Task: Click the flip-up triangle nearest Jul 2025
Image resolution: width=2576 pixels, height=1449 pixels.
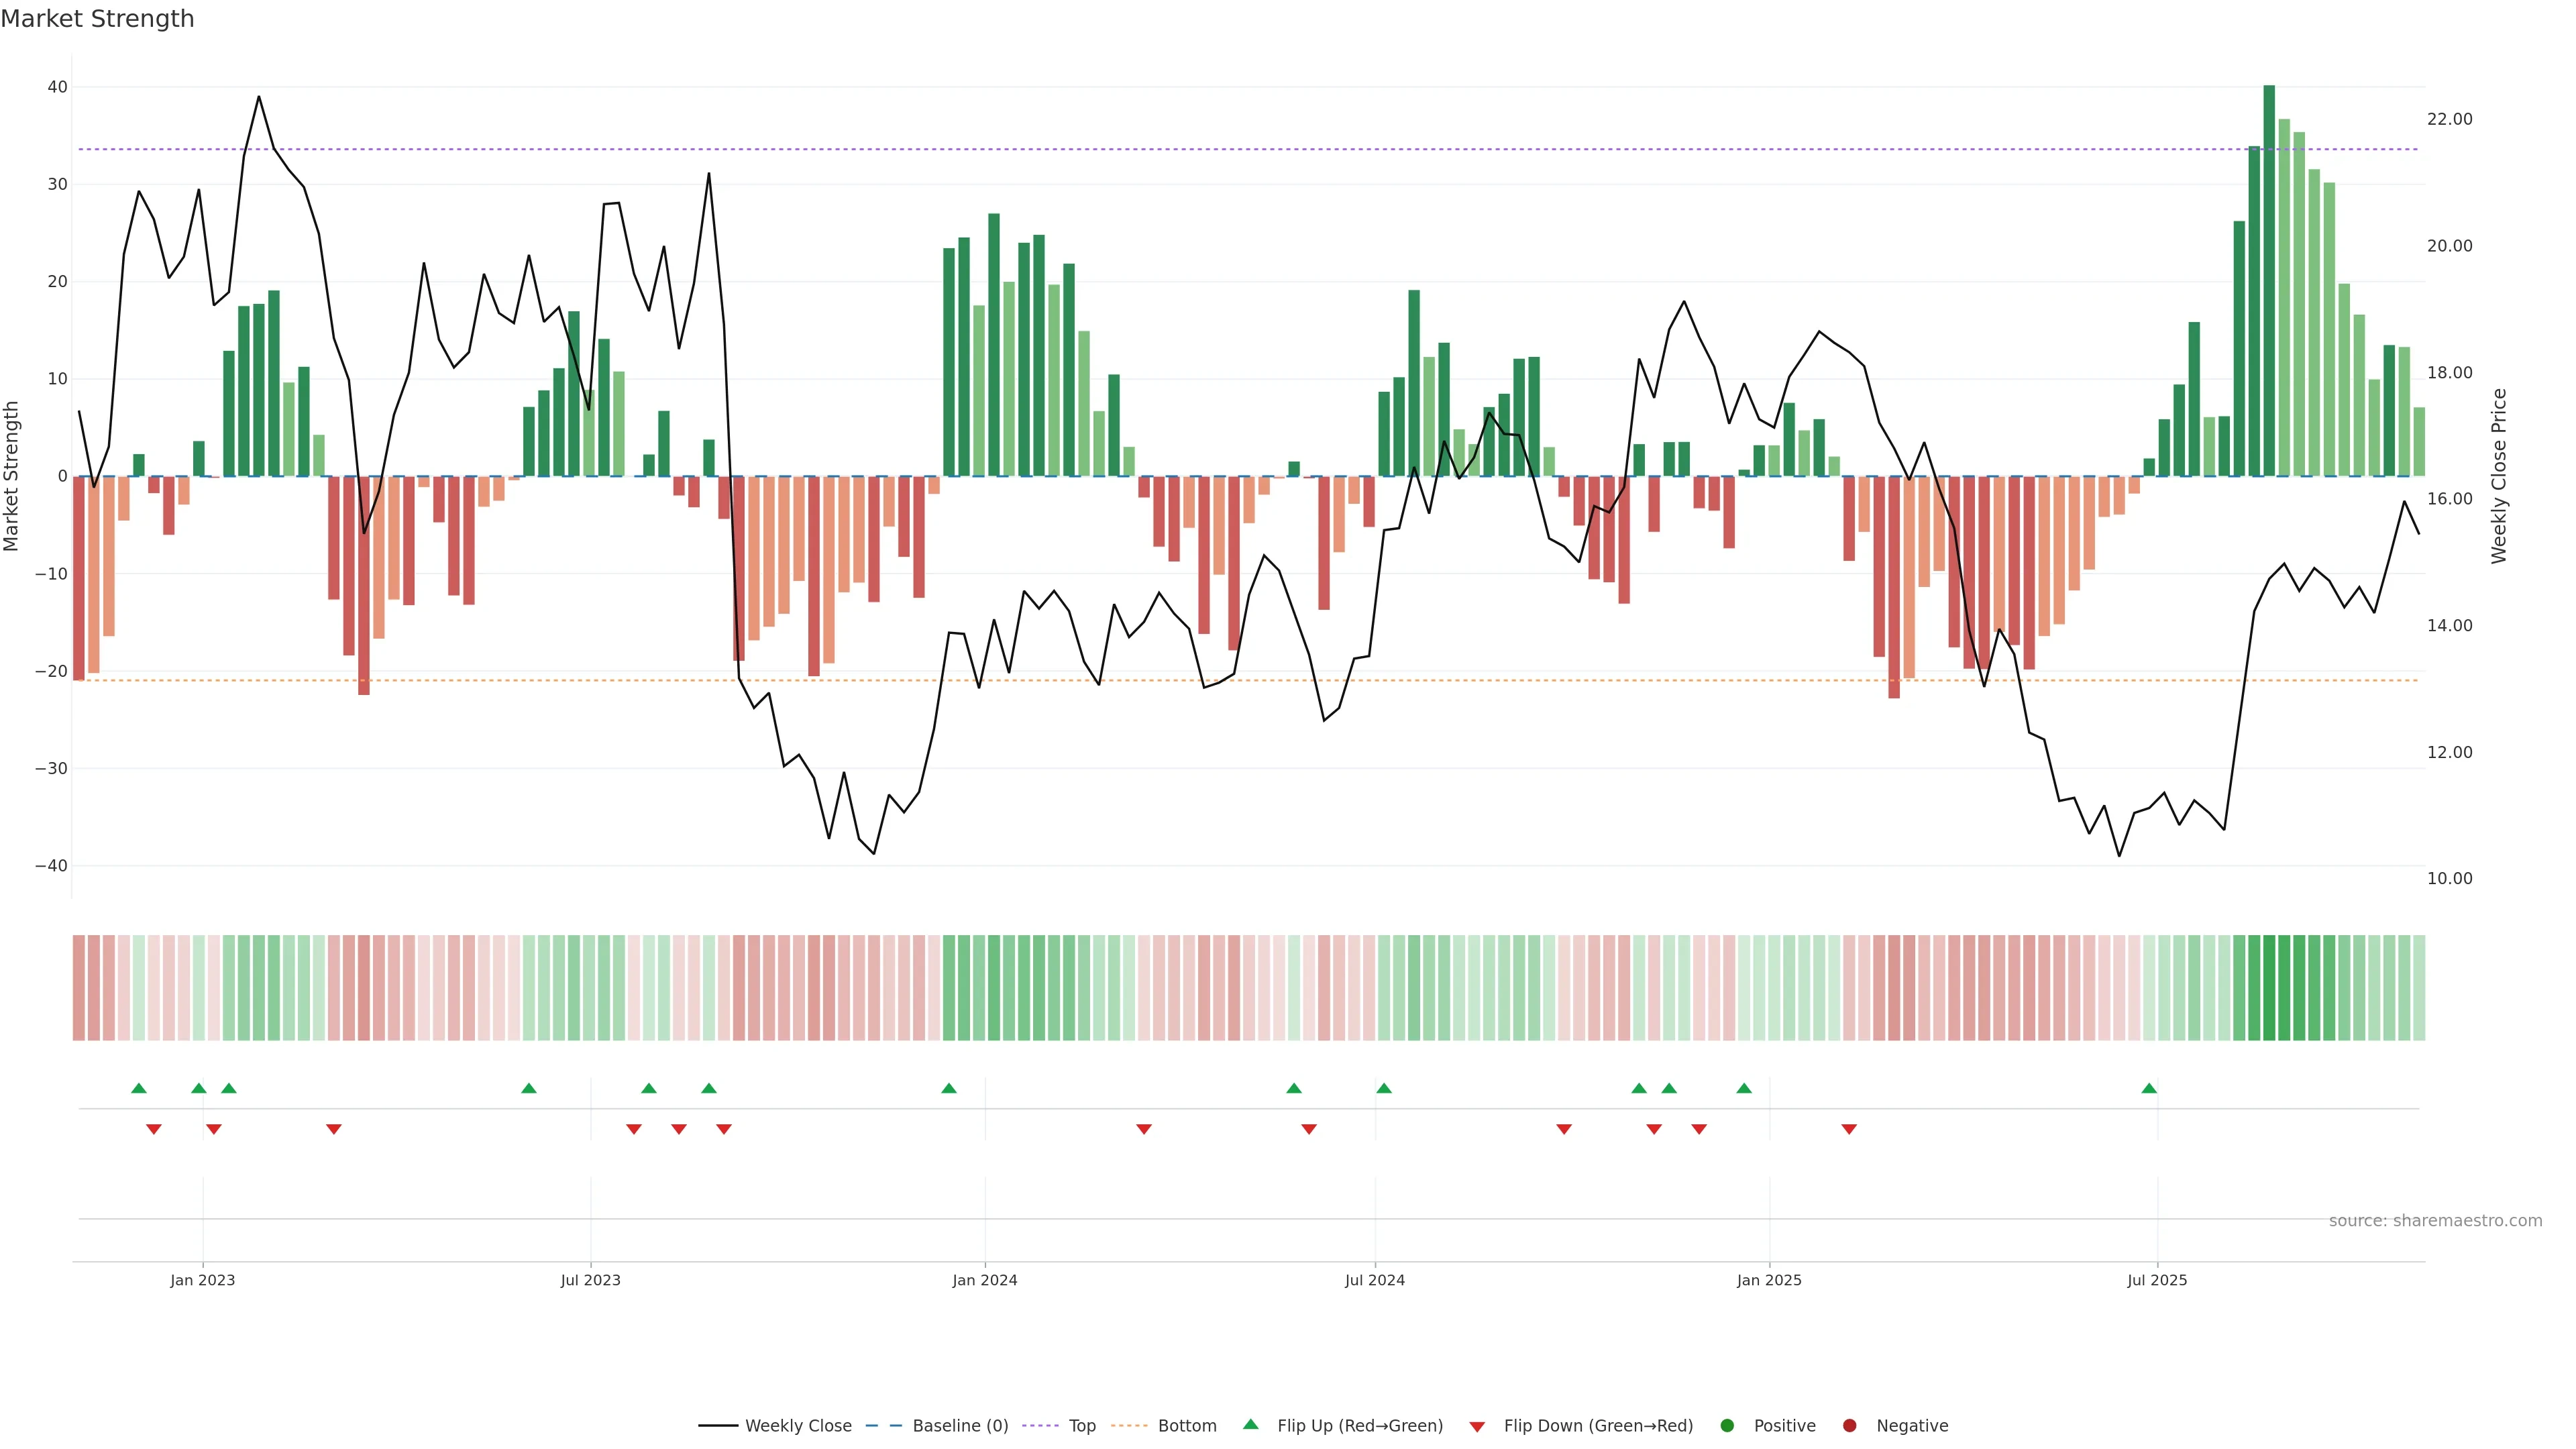Action: click(2149, 1088)
